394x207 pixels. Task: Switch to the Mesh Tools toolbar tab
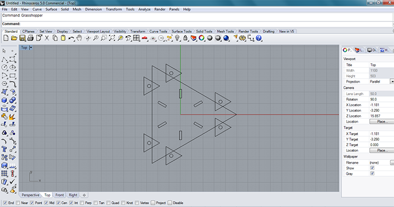(x=225, y=31)
